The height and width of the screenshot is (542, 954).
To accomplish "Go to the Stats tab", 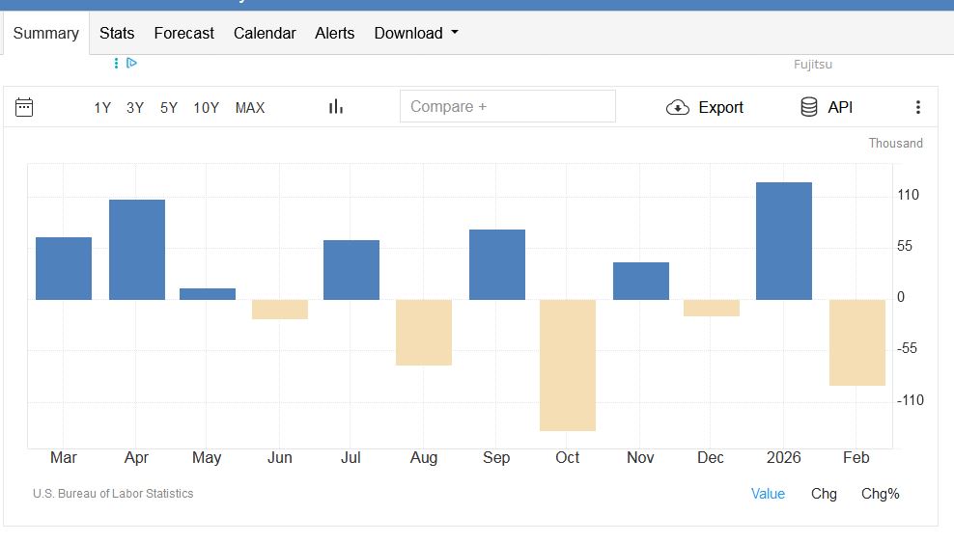I will point(117,33).
